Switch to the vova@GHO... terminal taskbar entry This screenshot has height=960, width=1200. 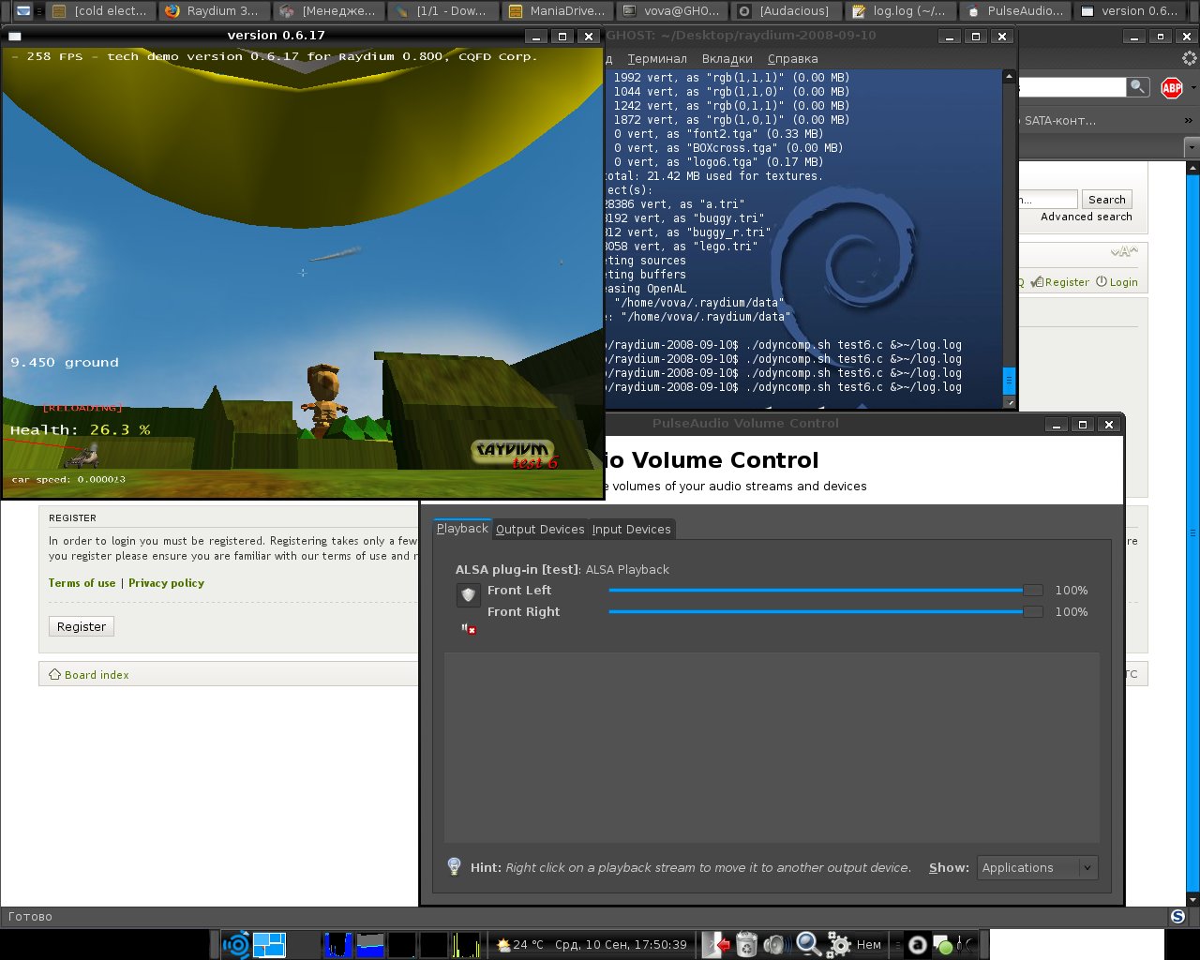(672, 11)
